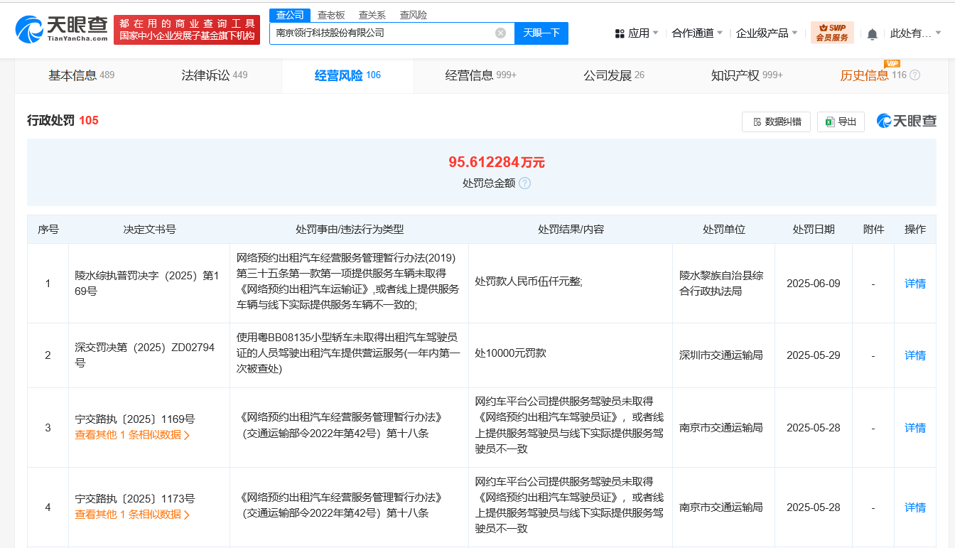Click document number 陵水综执普罚决字（2025）第169号
Viewport: 955px width, 548px height.
147,283
